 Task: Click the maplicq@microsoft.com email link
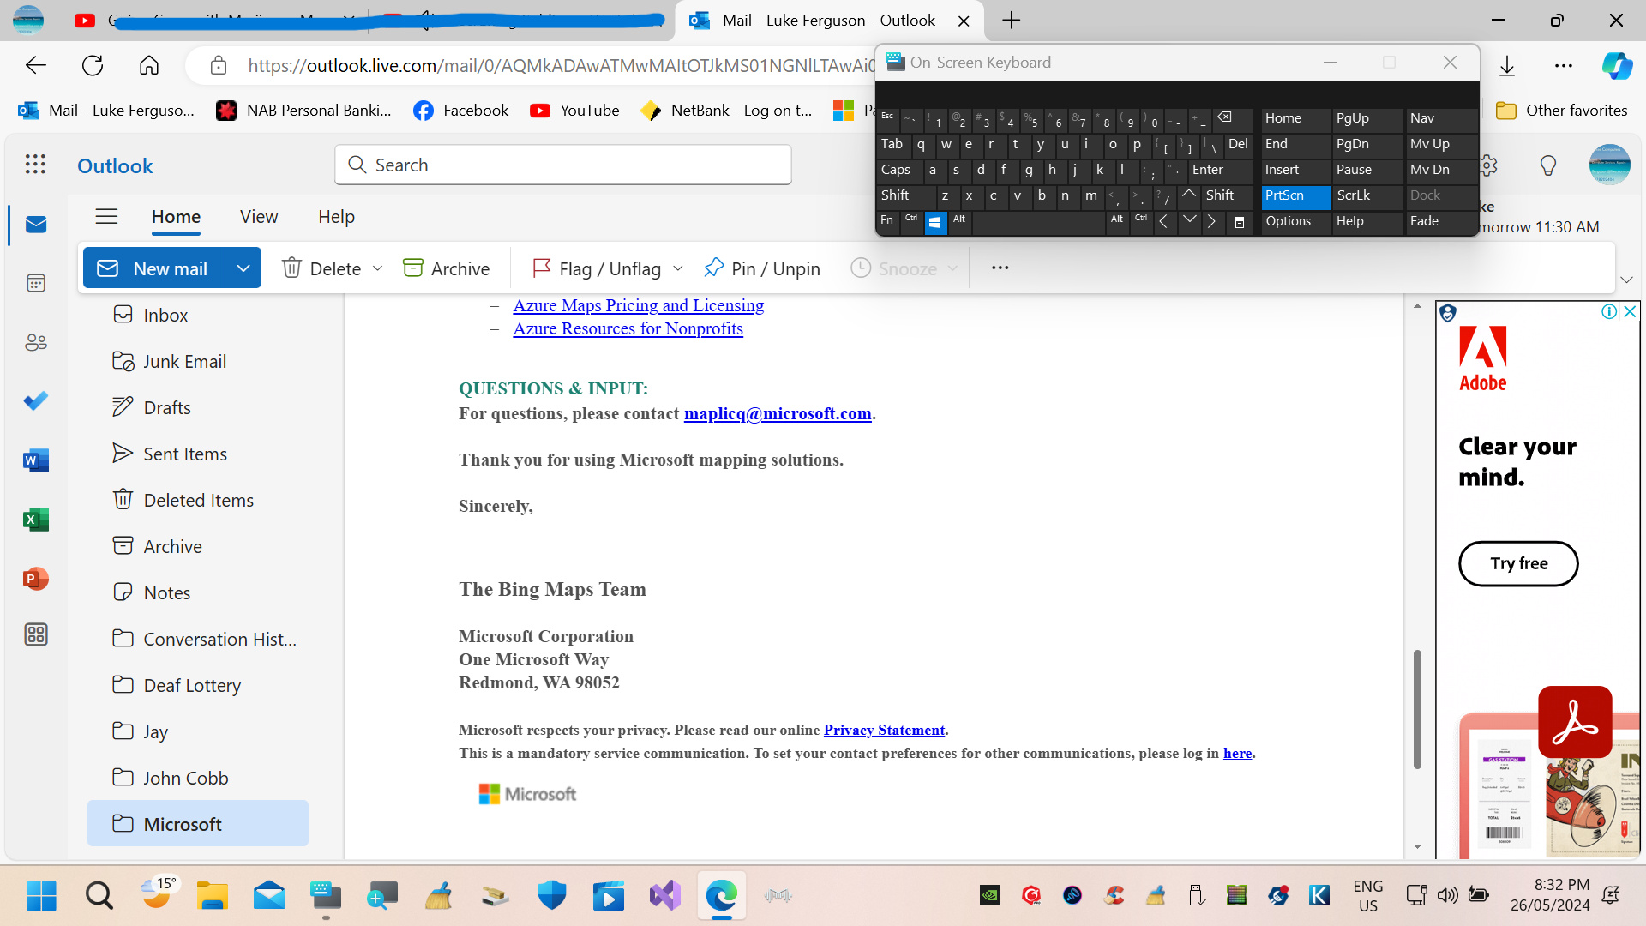click(x=778, y=413)
